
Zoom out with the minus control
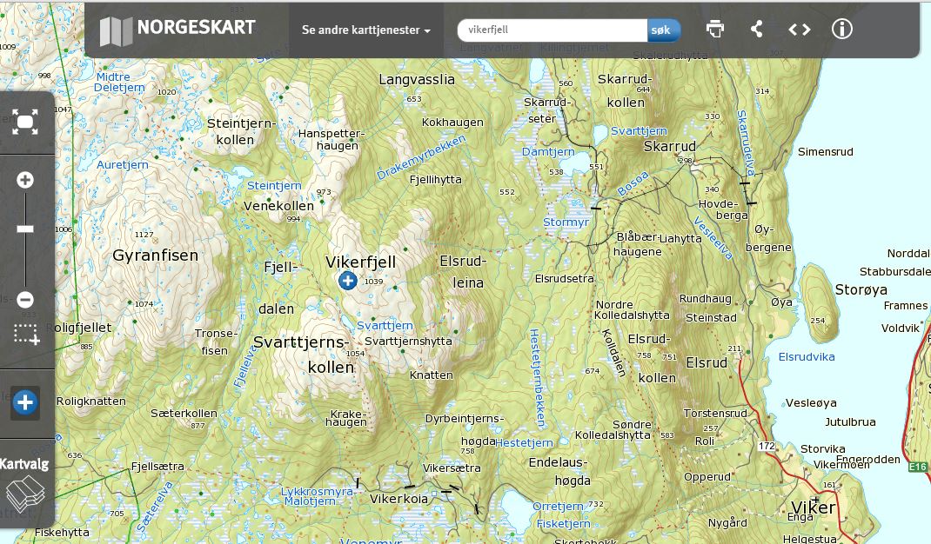coord(24,298)
